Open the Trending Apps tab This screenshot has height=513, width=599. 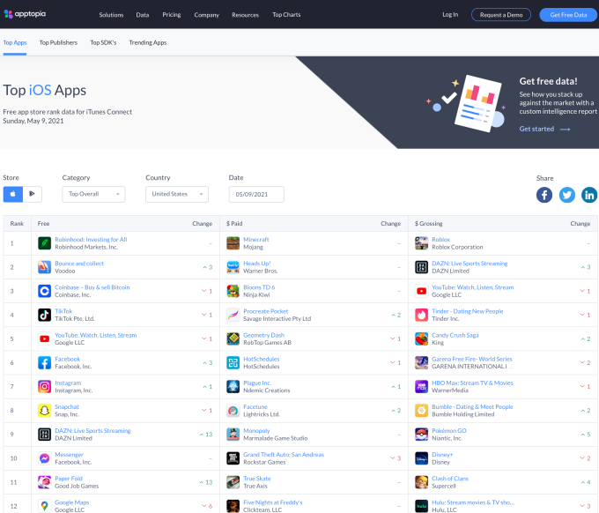(x=147, y=42)
